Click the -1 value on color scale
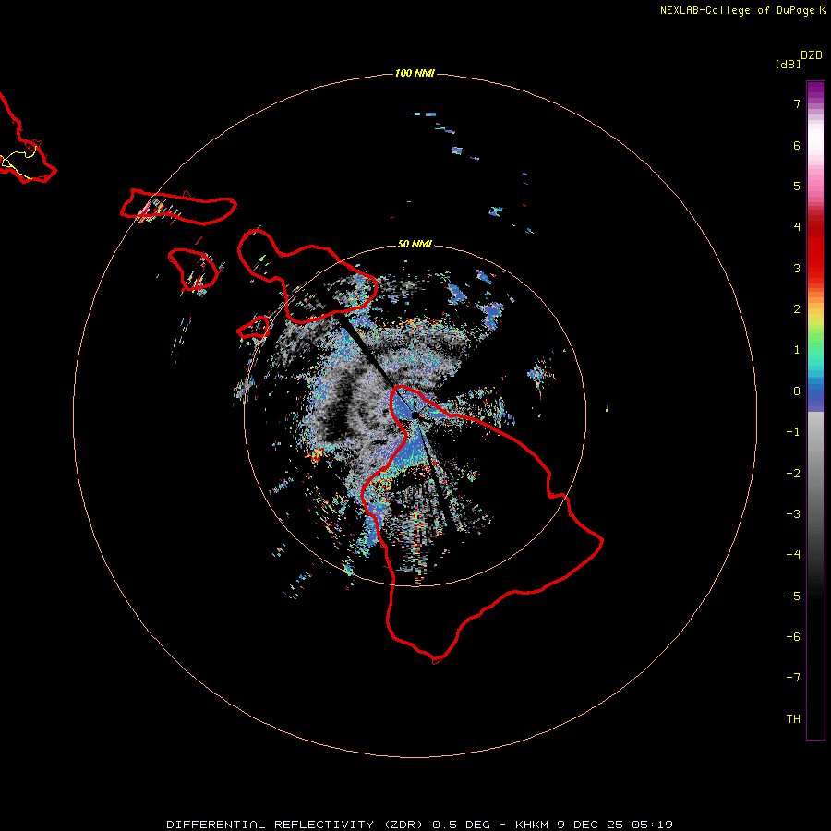 793,432
